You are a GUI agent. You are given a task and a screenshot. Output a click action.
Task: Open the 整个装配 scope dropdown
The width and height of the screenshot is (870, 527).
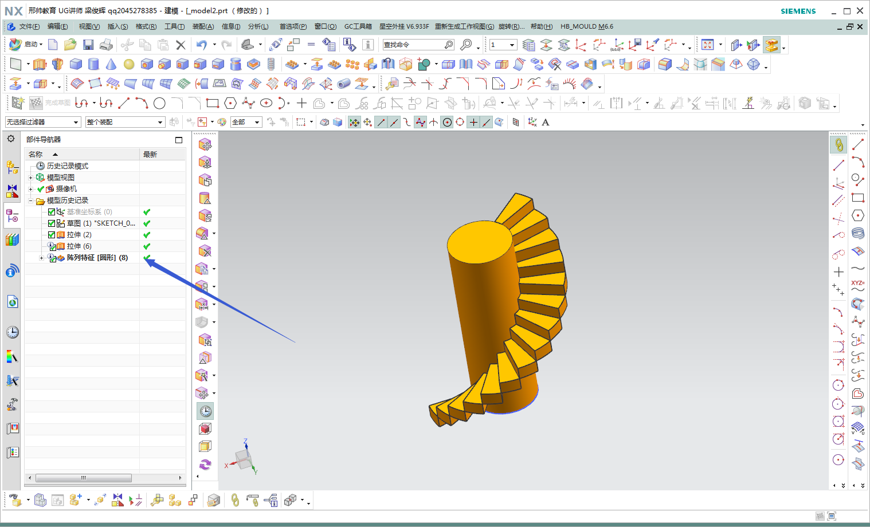coord(125,122)
